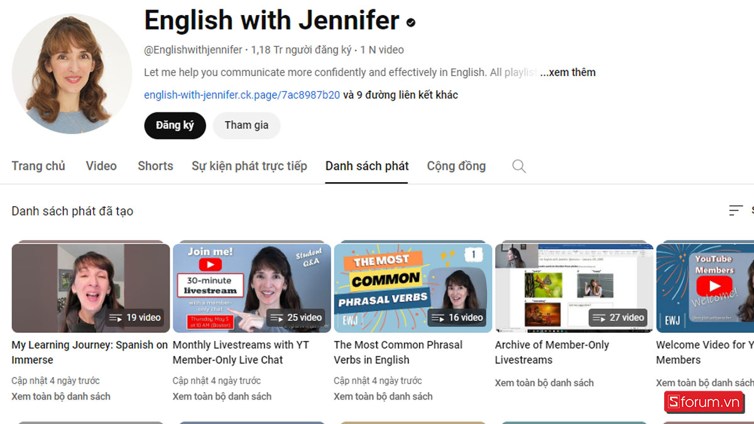Click title 'My Learning Journey: Spanish on Immerse'
The height and width of the screenshot is (424, 754).
coord(90,352)
